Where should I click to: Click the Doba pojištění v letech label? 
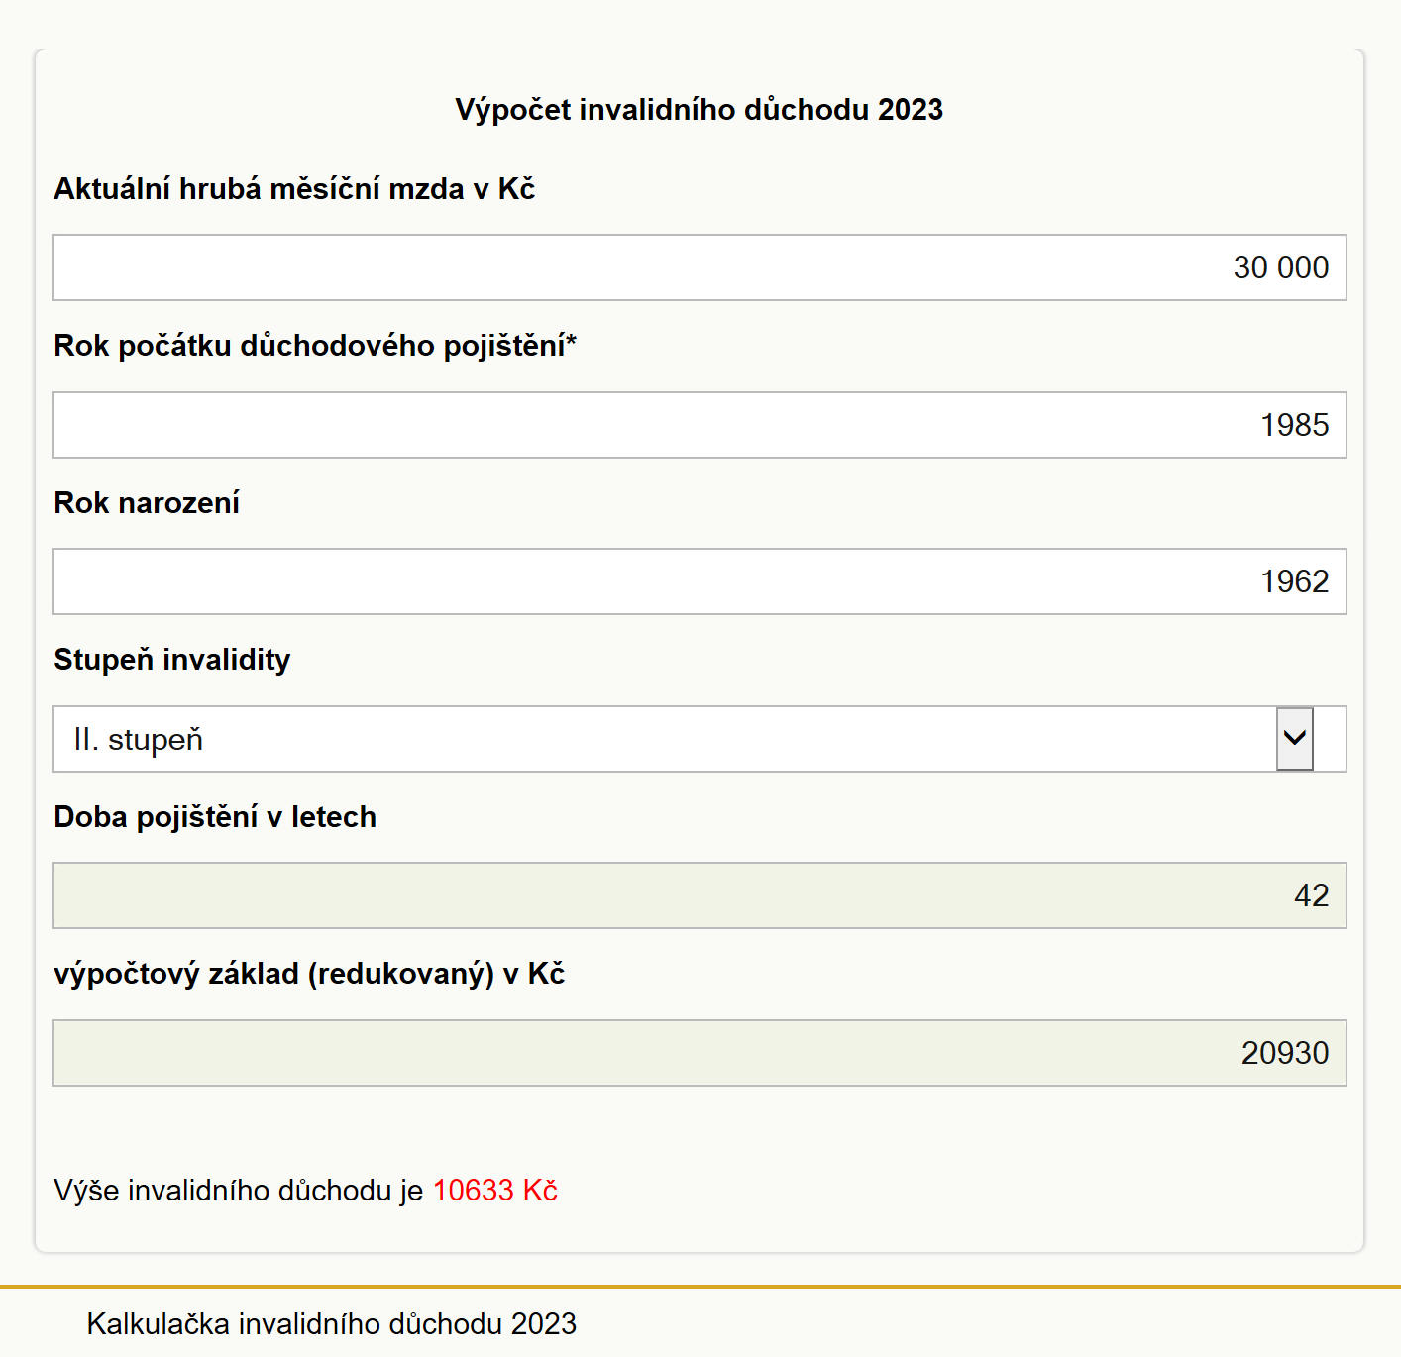(x=215, y=817)
